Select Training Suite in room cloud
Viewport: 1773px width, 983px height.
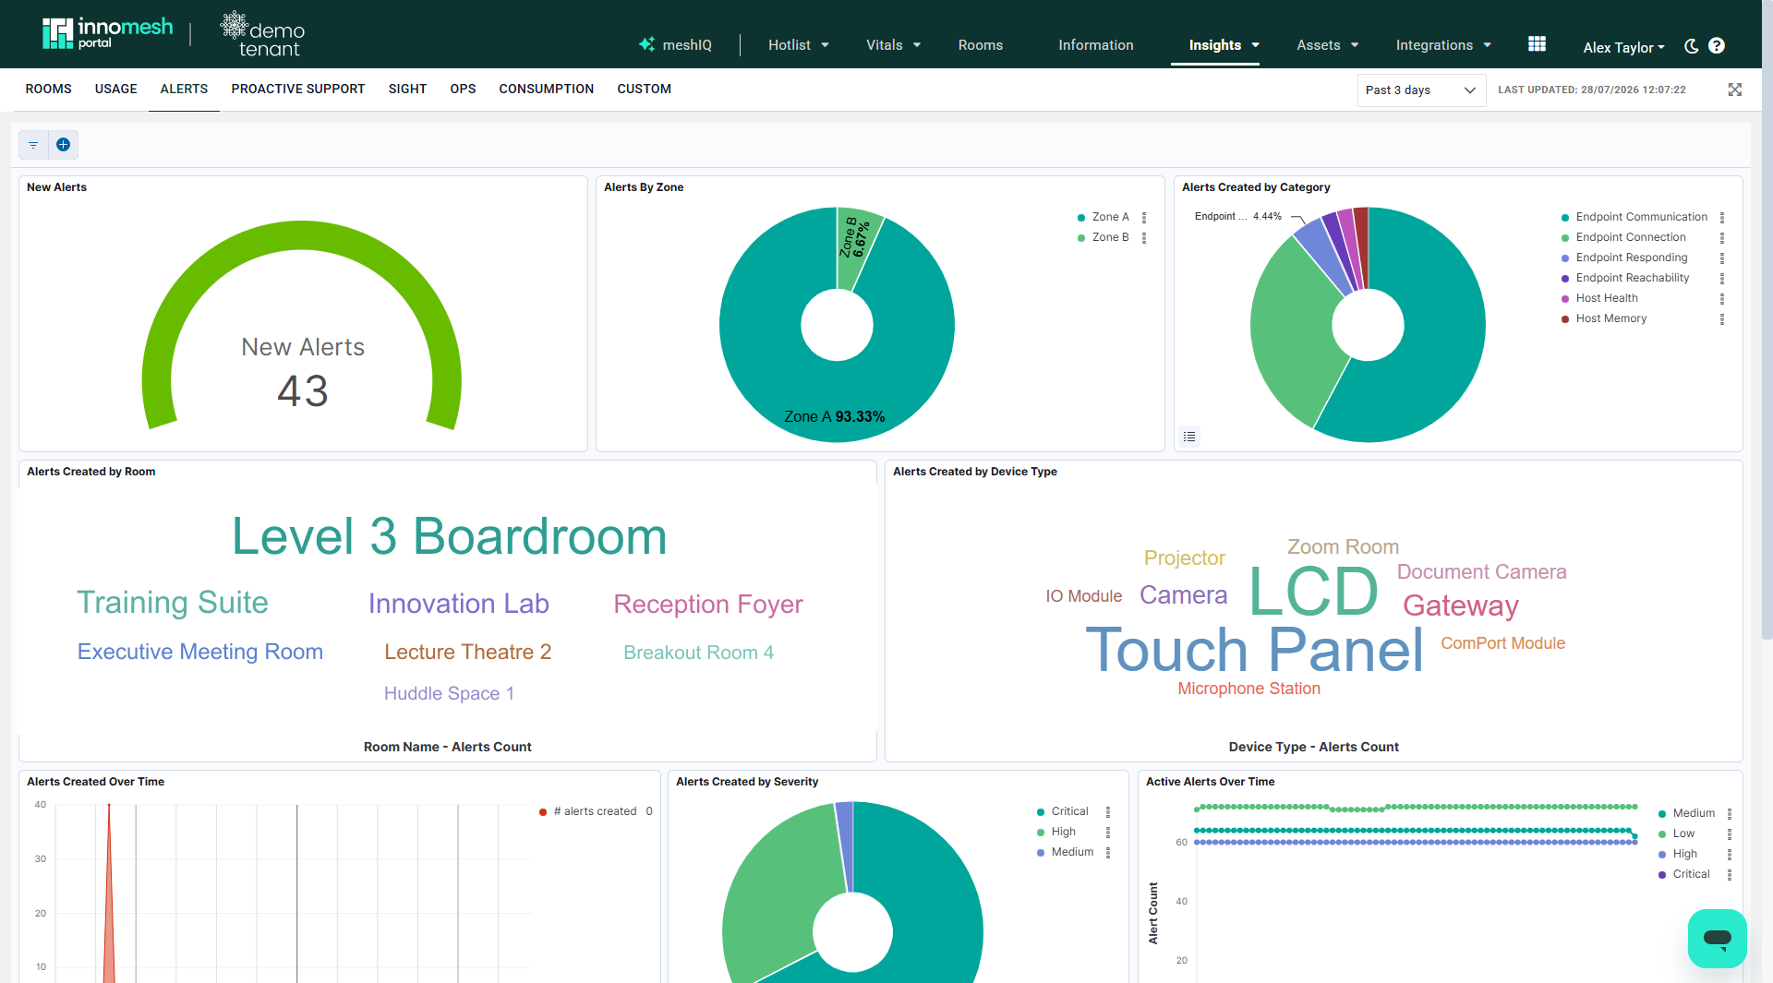(x=173, y=603)
